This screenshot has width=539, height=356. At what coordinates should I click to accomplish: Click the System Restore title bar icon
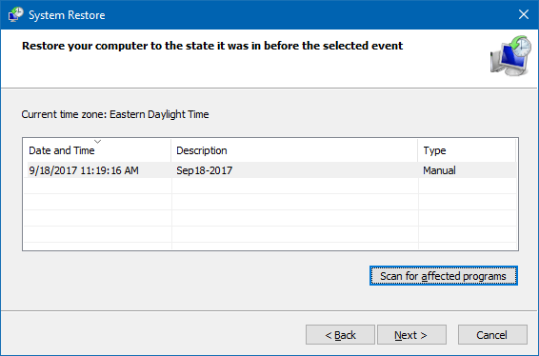16,15
